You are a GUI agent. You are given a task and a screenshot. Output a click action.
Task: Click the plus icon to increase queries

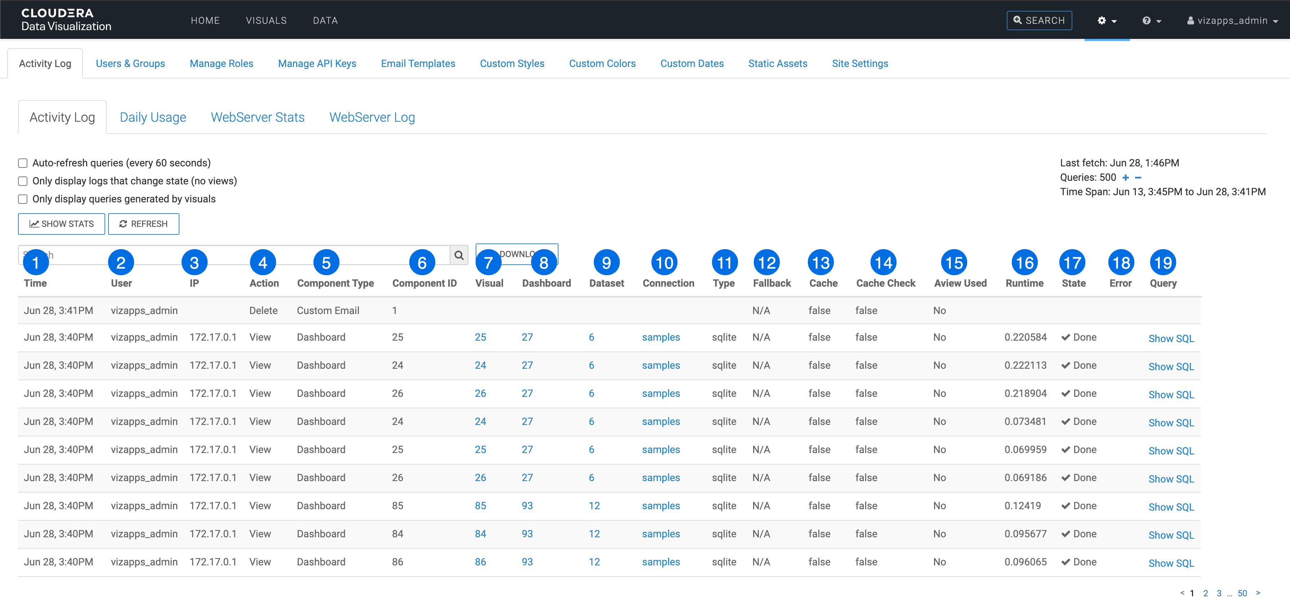coord(1125,178)
